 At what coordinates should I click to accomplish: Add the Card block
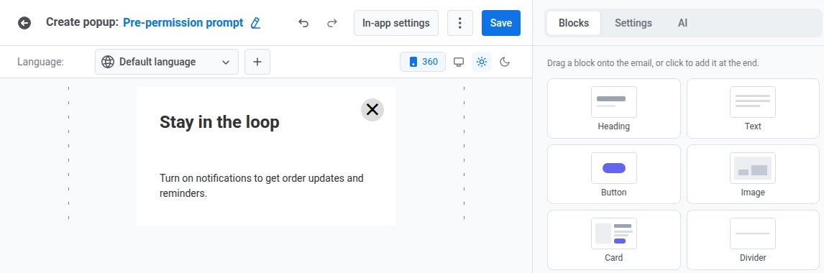614,240
